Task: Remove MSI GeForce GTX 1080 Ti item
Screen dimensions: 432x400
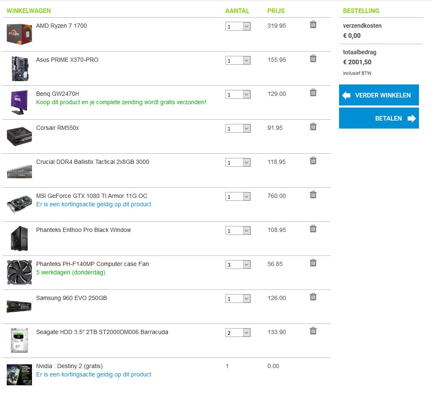Action: coord(313,195)
